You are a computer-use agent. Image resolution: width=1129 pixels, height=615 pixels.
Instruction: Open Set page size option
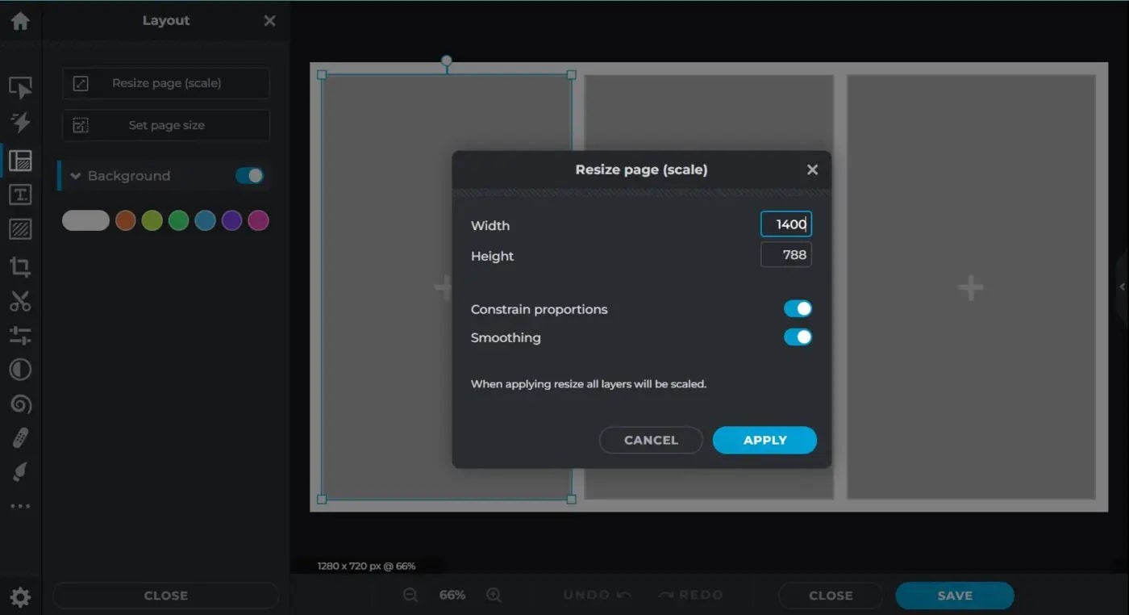(166, 125)
